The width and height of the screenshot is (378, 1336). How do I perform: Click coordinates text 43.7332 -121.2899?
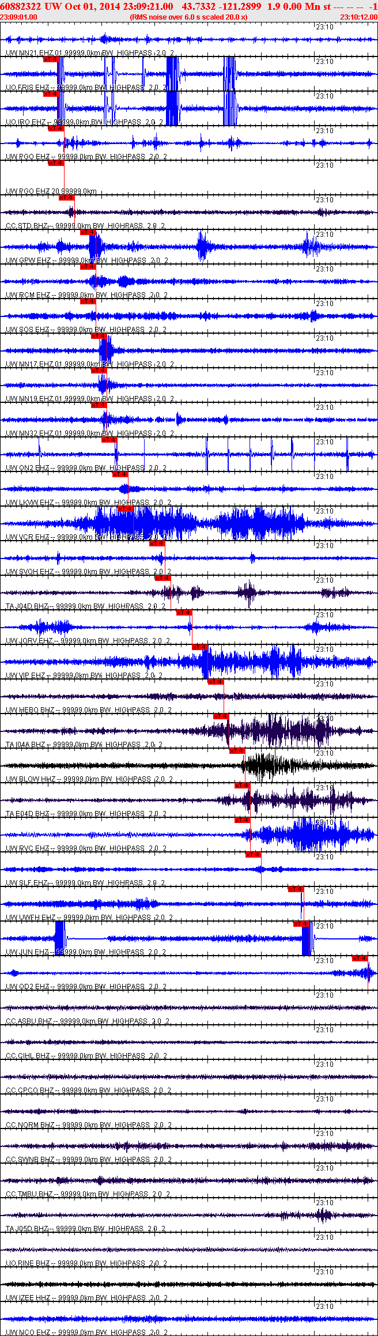click(221, 6)
